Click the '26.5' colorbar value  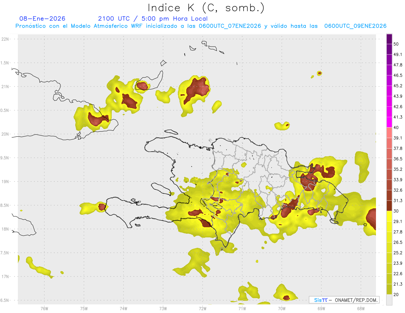[x=398, y=243]
